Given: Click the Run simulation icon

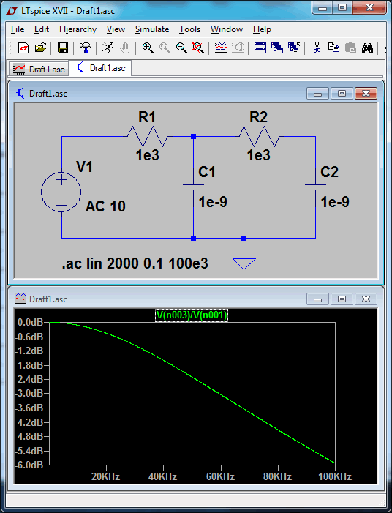Looking at the screenshot, I should click(108, 48).
